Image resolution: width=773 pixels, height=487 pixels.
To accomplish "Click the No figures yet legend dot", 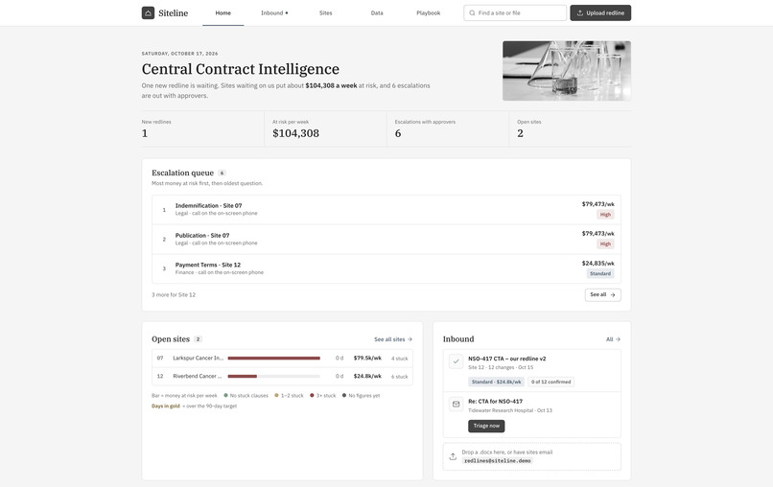I will click(x=344, y=395).
